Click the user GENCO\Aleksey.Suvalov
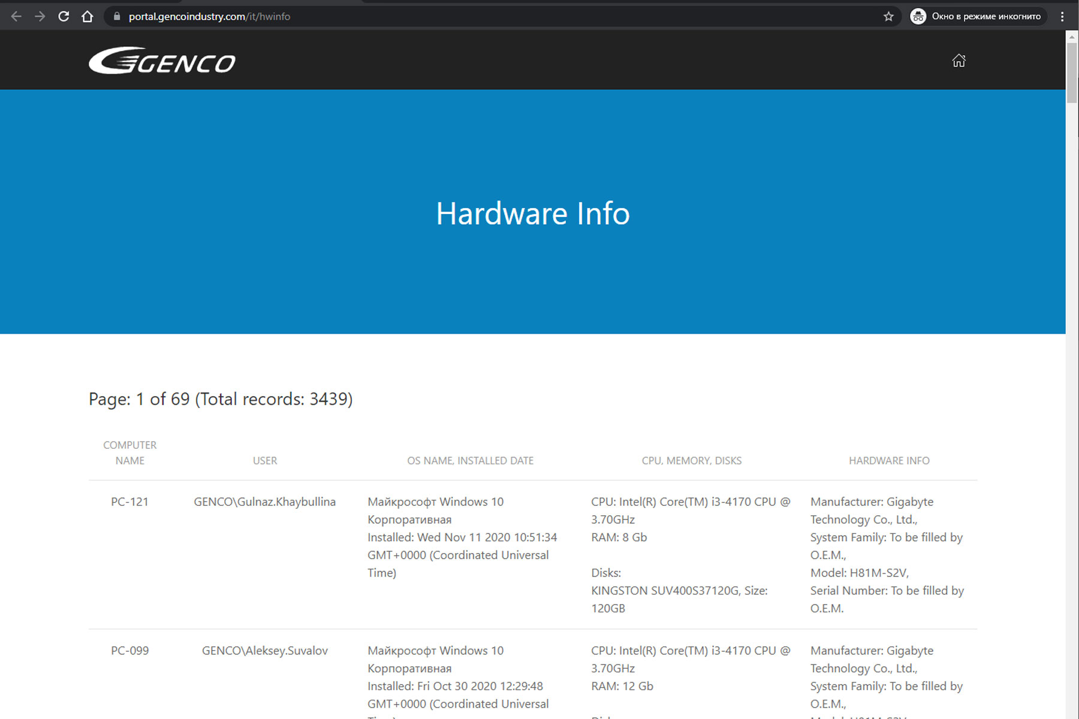The height and width of the screenshot is (719, 1079). point(264,651)
